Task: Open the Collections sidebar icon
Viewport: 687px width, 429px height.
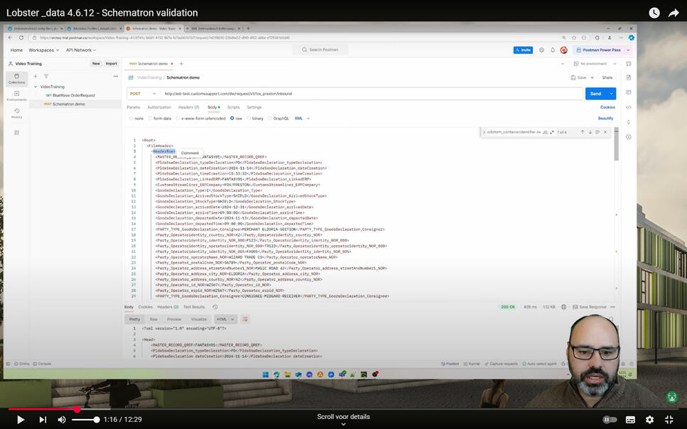Action: click(16, 78)
